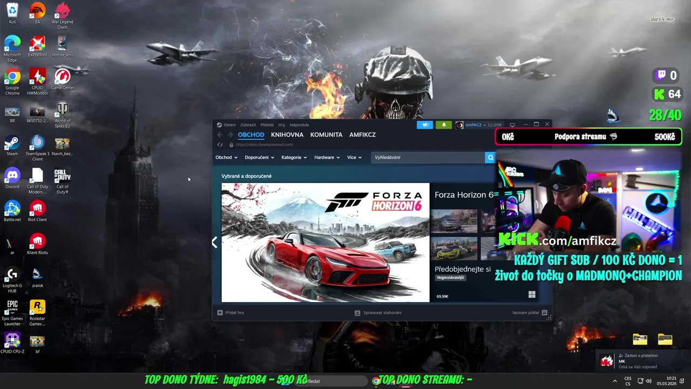Select the Steam desktop shortcut
The image size is (691, 389).
click(x=12, y=145)
